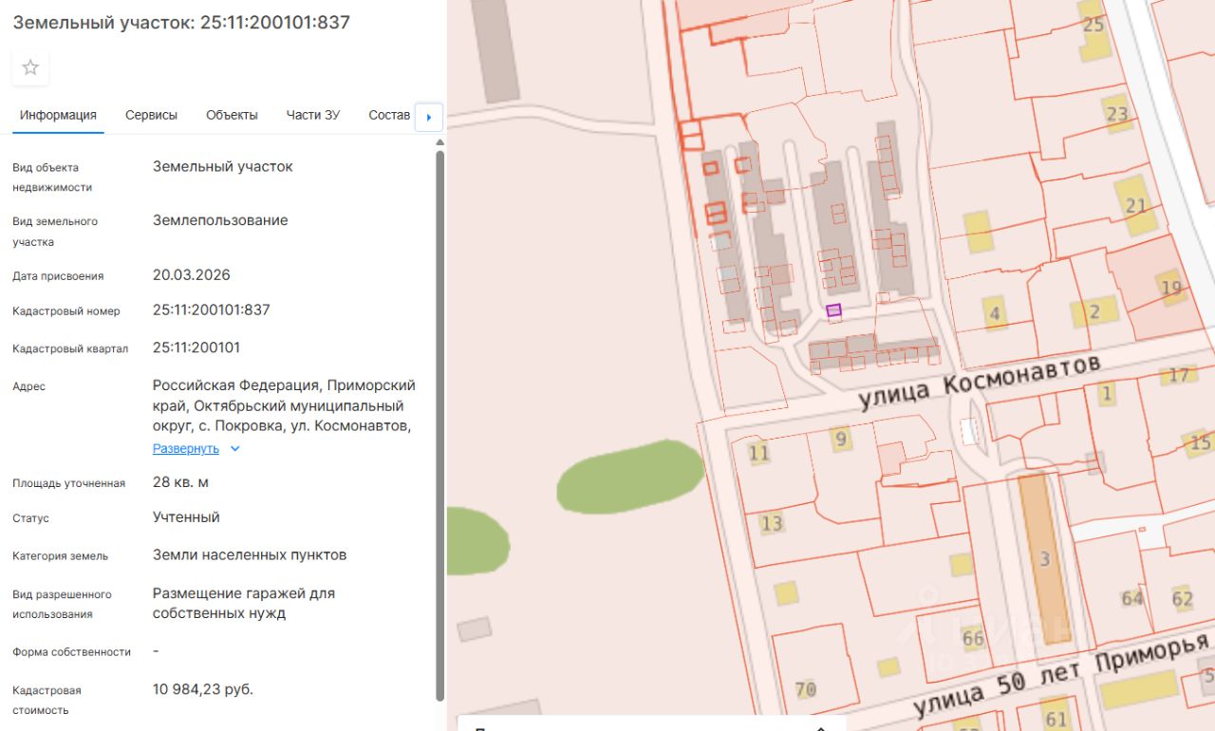
Task: Select house 70 marker on map
Action: [805, 689]
